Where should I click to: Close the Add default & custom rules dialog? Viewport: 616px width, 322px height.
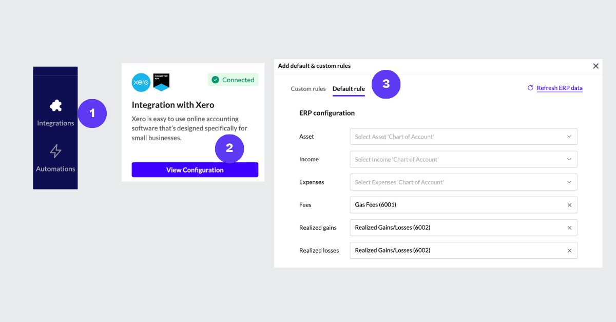pos(596,66)
